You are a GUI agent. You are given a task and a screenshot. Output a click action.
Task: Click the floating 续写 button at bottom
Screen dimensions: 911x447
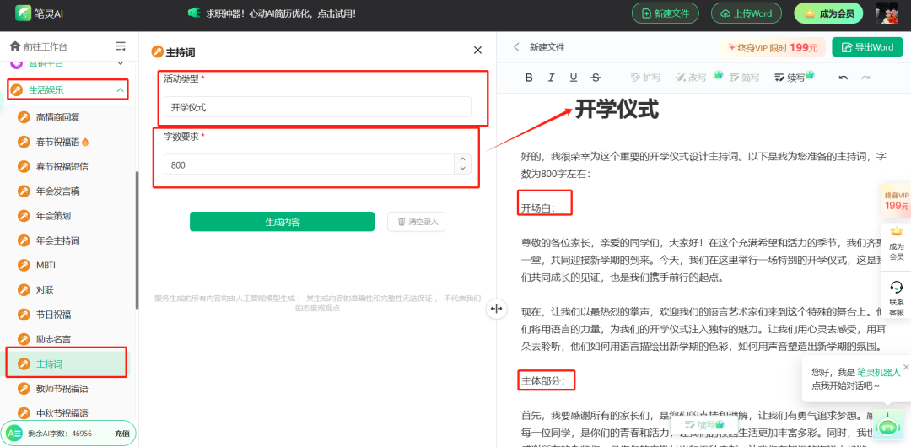point(704,424)
